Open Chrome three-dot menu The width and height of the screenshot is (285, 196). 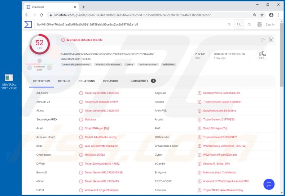click(x=279, y=15)
